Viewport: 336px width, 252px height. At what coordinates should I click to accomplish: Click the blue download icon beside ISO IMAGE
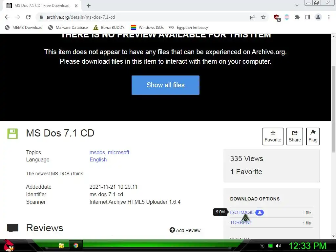260,213
